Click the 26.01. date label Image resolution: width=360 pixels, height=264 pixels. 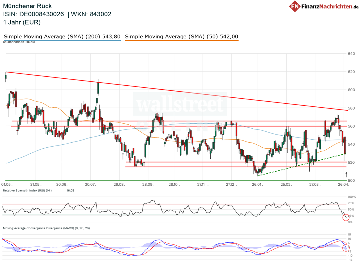click(x=258, y=185)
